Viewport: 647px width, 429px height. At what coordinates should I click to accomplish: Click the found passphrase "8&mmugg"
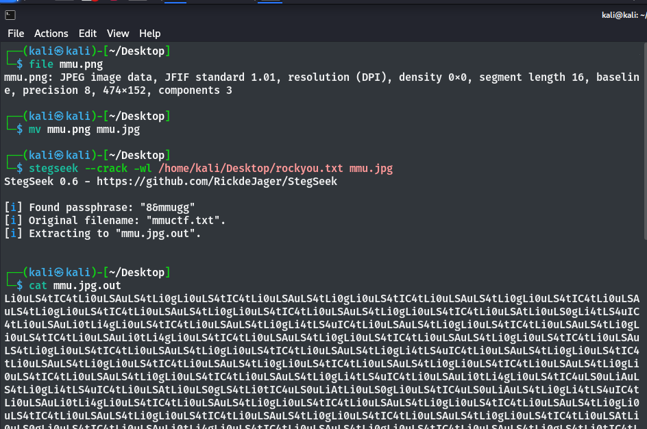(x=167, y=208)
